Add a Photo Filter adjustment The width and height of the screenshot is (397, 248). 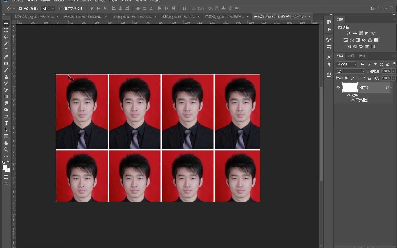(x=364, y=40)
